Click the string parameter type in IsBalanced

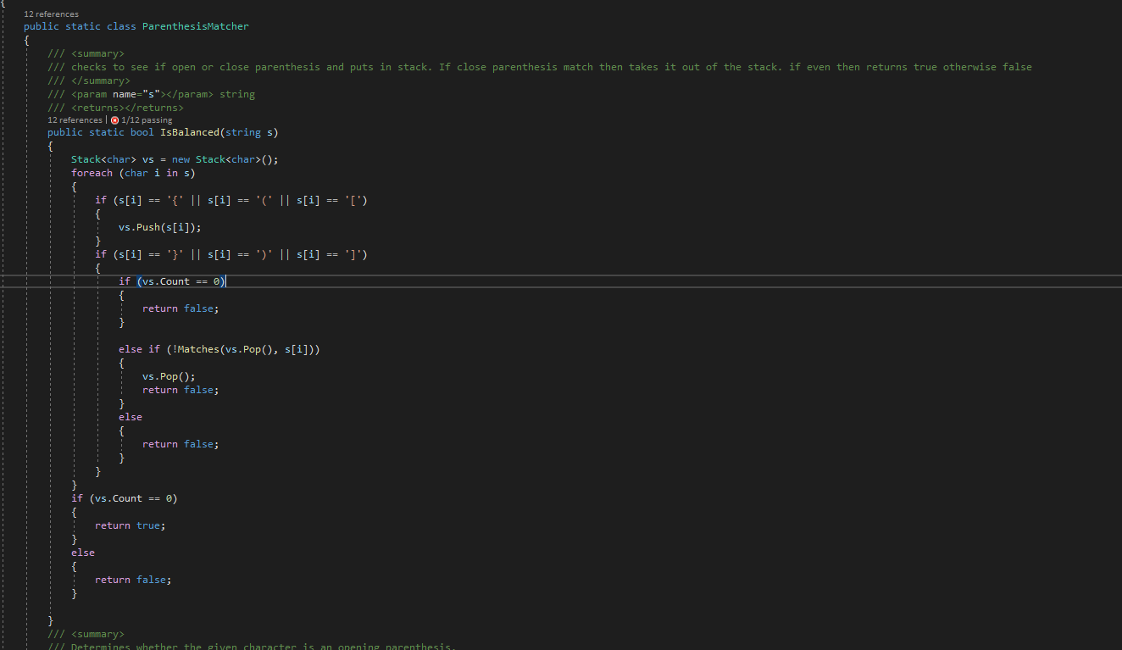[x=243, y=131]
